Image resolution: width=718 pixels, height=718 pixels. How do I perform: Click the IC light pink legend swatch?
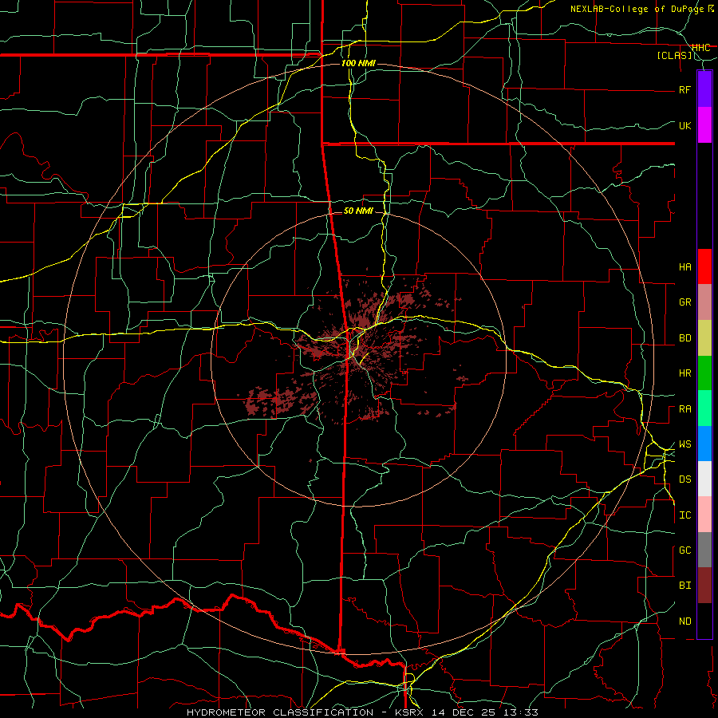point(704,515)
